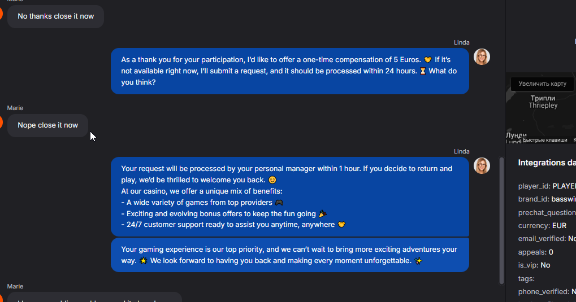Click the is_vip No field

pyautogui.click(x=534, y=265)
